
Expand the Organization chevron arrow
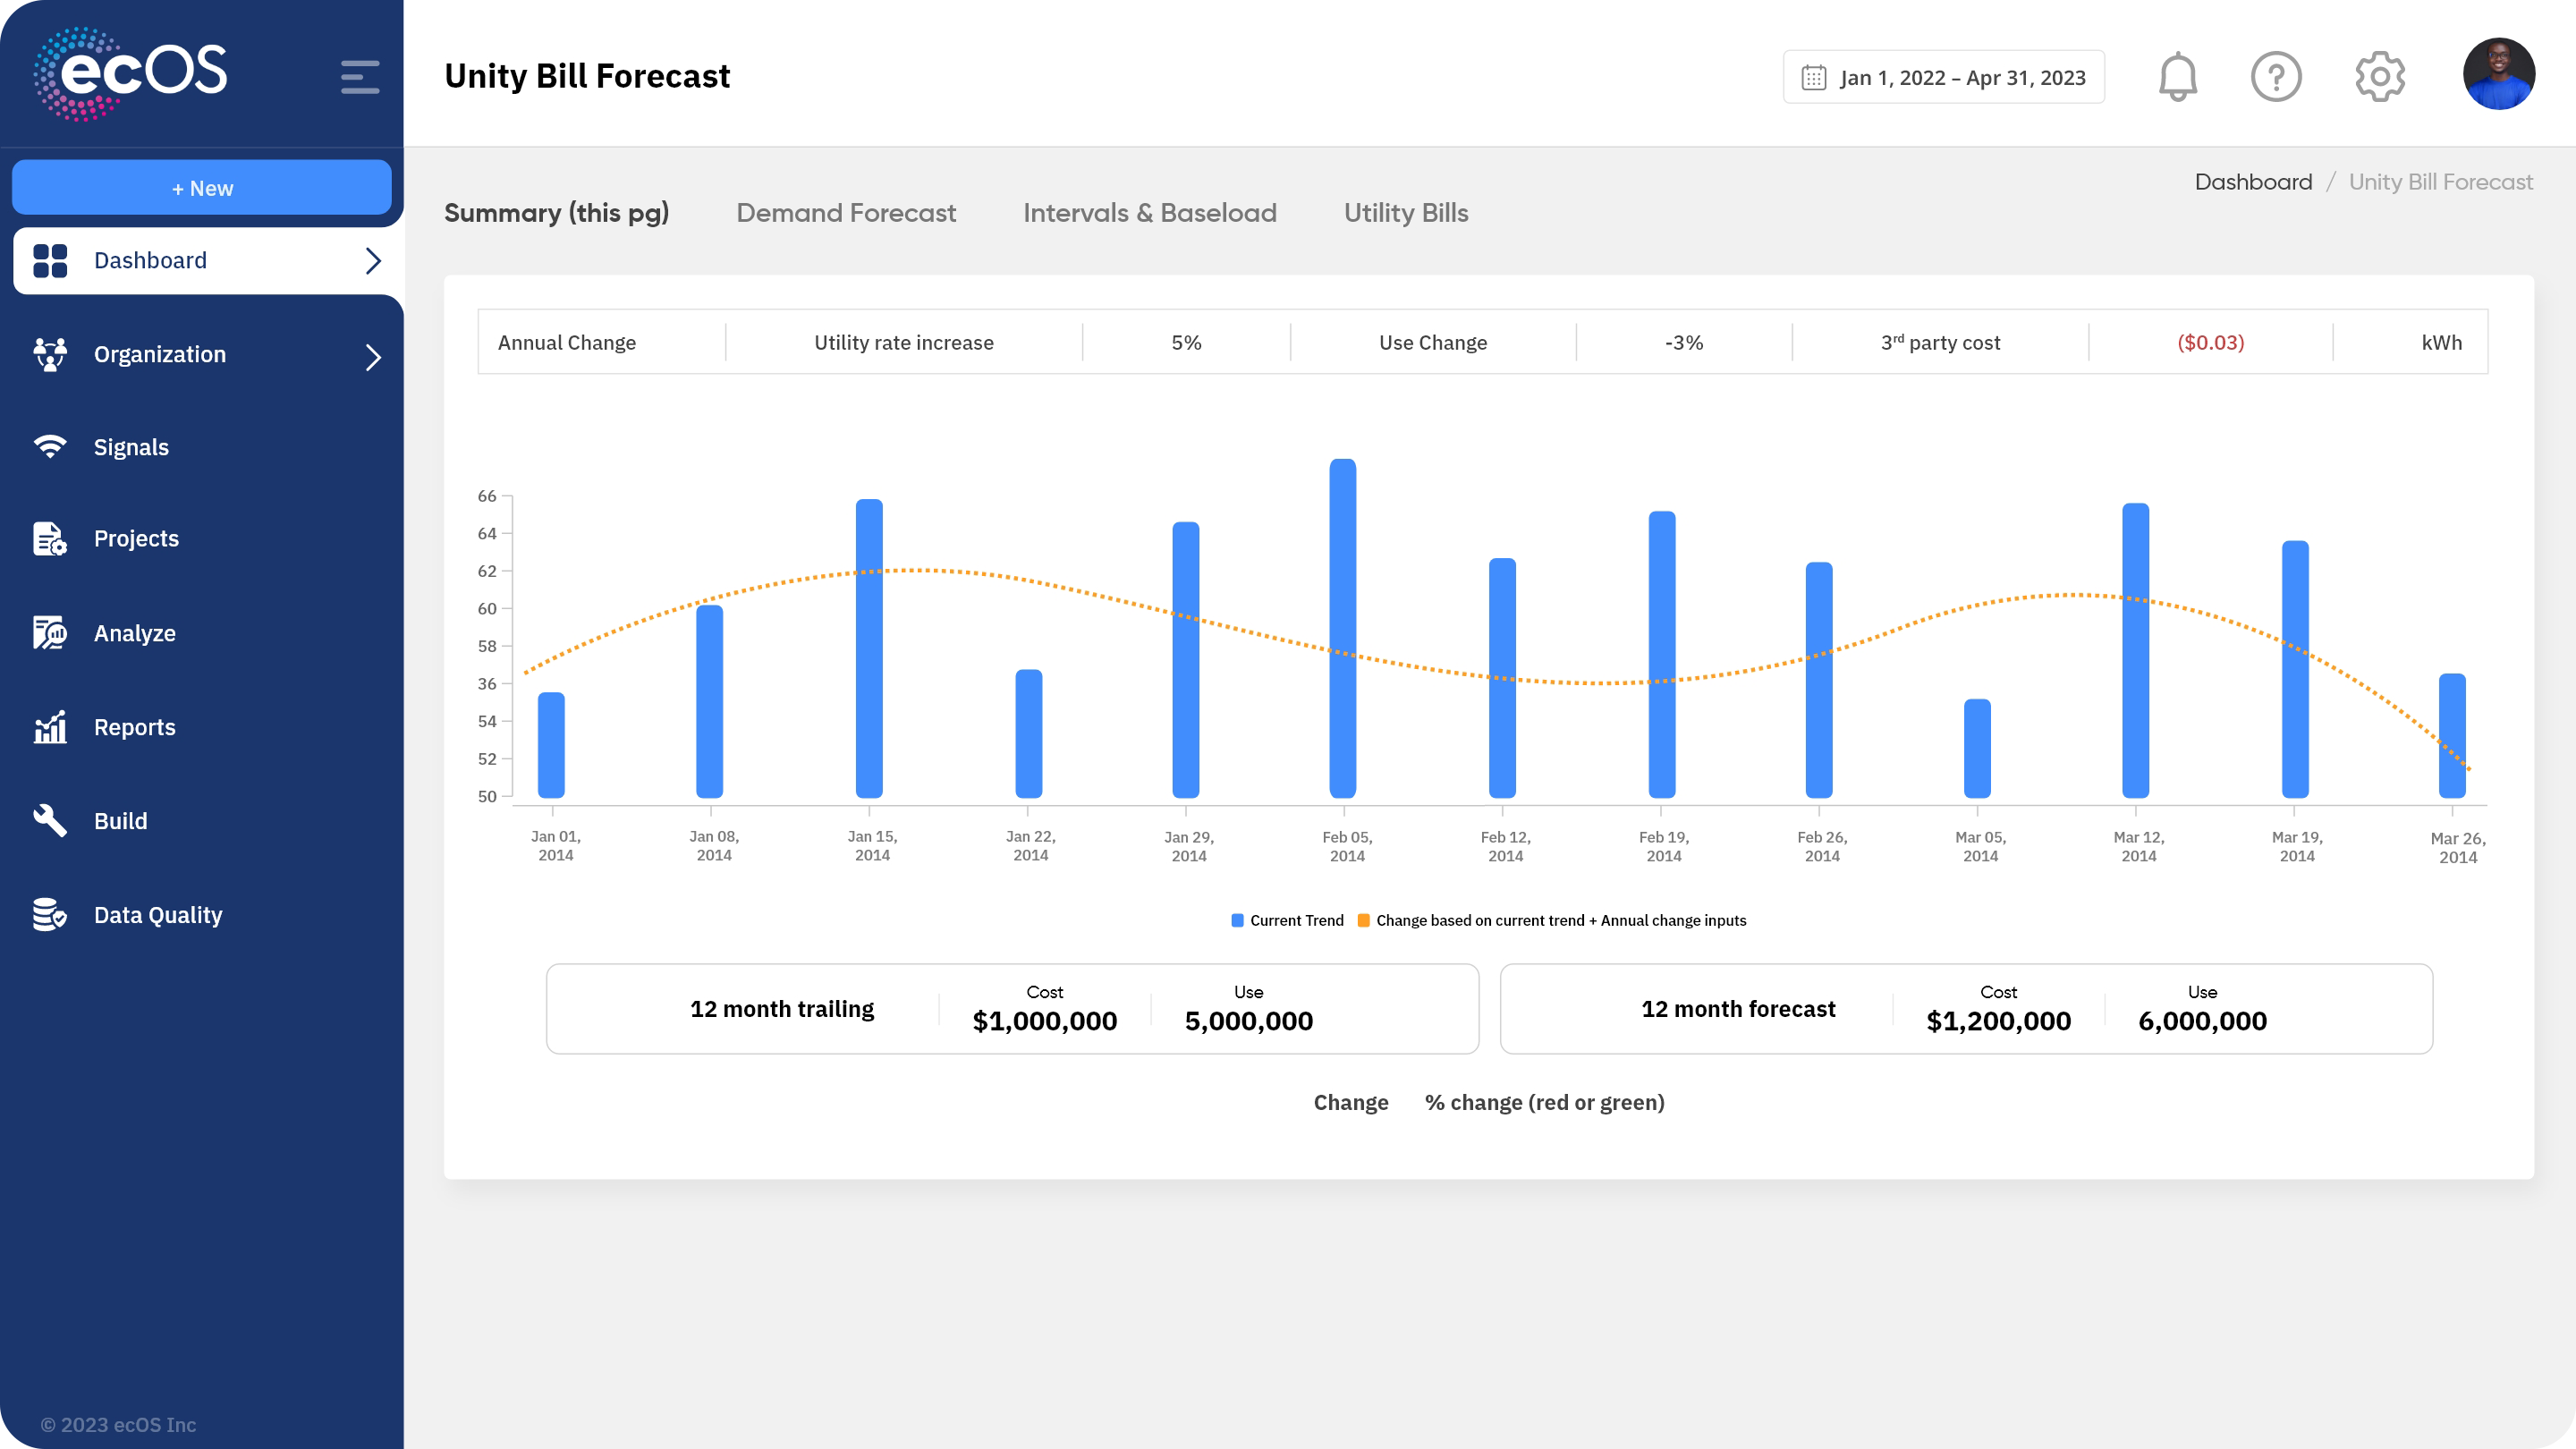click(x=373, y=356)
